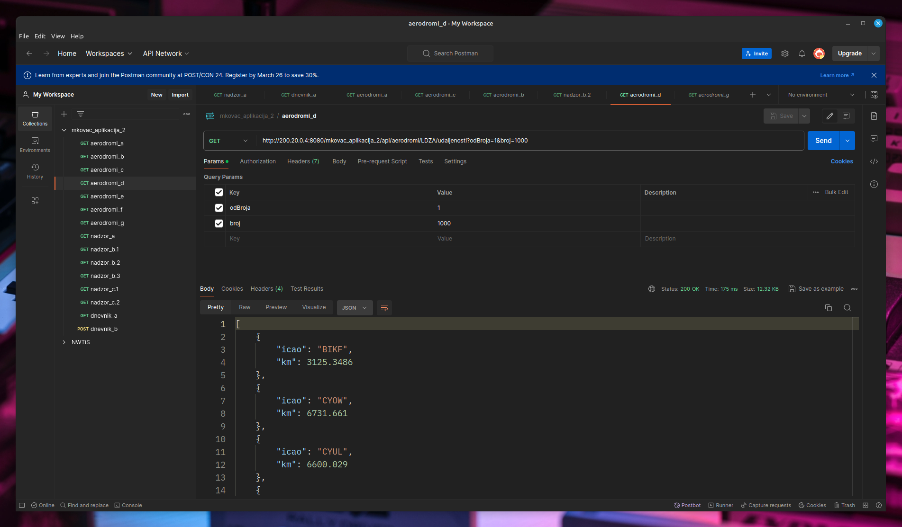Open the request info panel

[x=874, y=184]
